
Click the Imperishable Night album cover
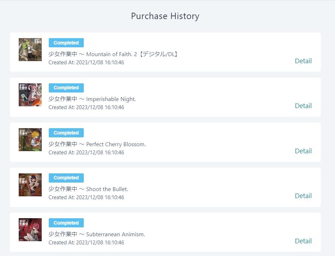(30, 95)
